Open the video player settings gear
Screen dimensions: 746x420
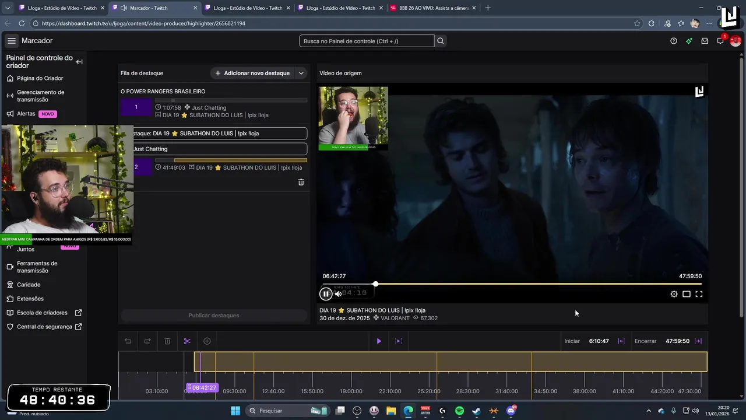click(x=674, y=294)
